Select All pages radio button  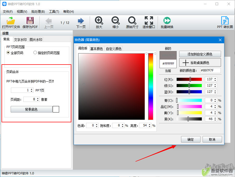tap(8, 53)
